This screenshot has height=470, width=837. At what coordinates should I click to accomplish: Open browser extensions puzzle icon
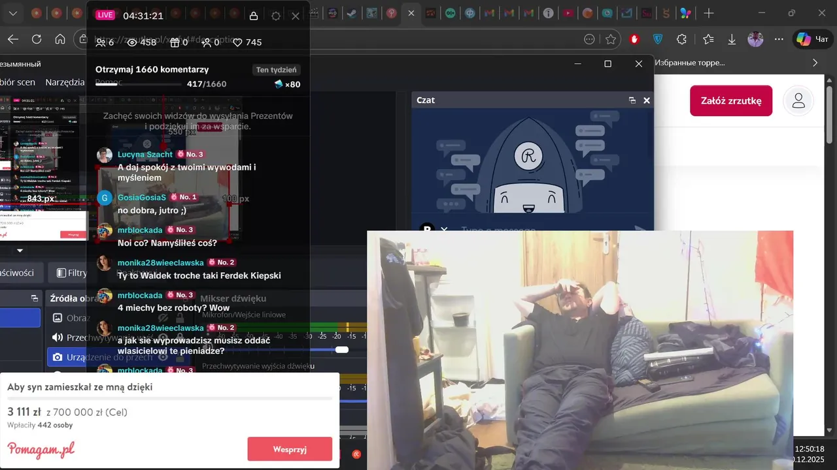681,39
